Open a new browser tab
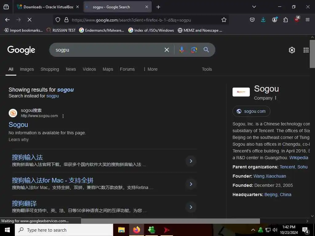The image size is (315, 236). (x=158, y=7)
